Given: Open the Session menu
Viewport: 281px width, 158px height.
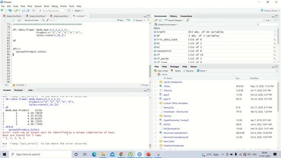Looking at the screenshot, I should click(x=38, y=6).
